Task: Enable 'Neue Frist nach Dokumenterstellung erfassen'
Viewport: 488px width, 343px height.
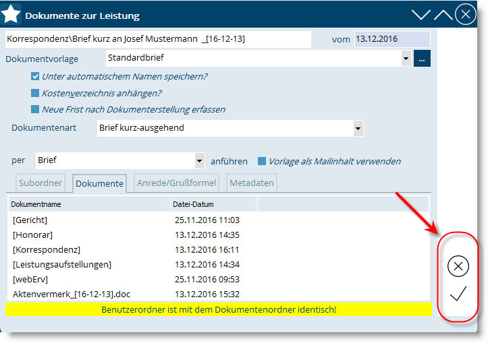Action: tap(35, 109)
